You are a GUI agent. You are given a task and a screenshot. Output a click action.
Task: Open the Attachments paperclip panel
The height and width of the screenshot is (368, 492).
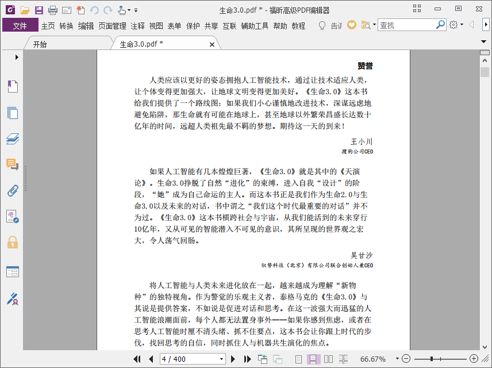point(13,190)
